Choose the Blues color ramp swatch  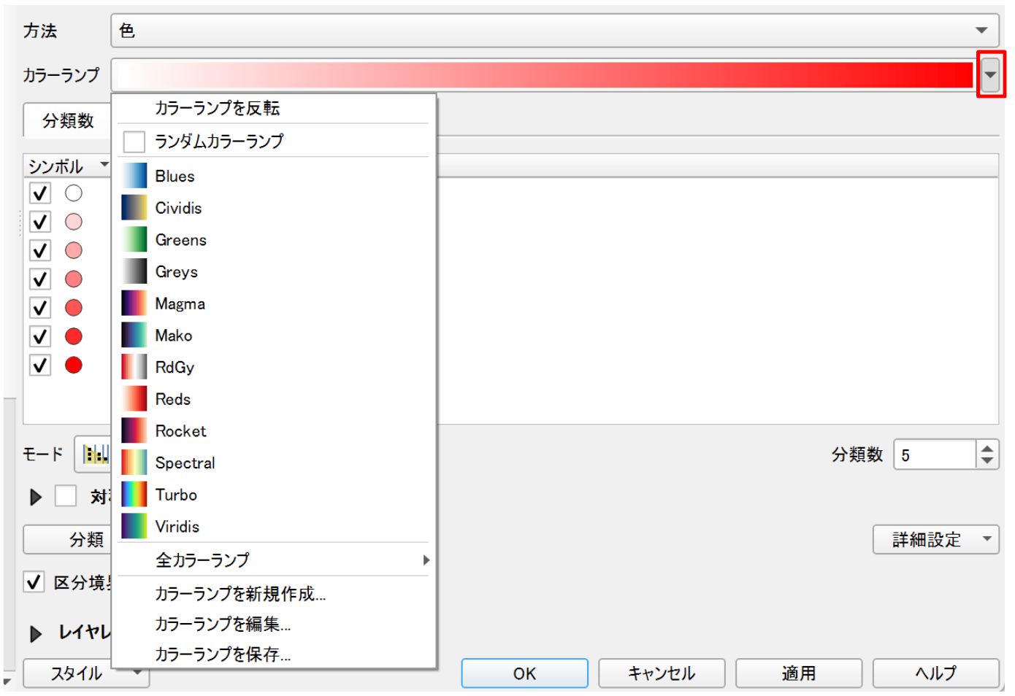click(x=134, y=176)
